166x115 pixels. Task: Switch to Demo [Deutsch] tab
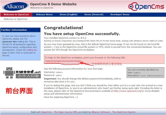[x=94, y=14]
